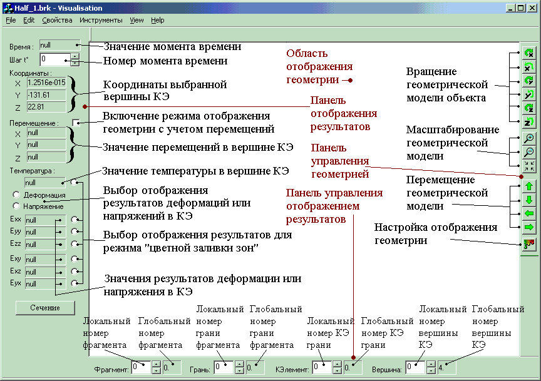Viewport: 541px width, 381px height.
Task: Zoom out of the geometric model
Action: point(528,152)
